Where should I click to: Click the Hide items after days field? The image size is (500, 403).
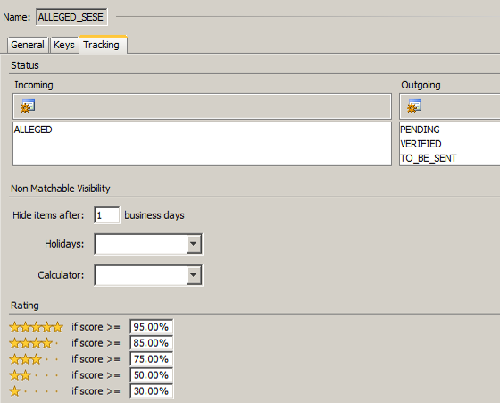107,215
